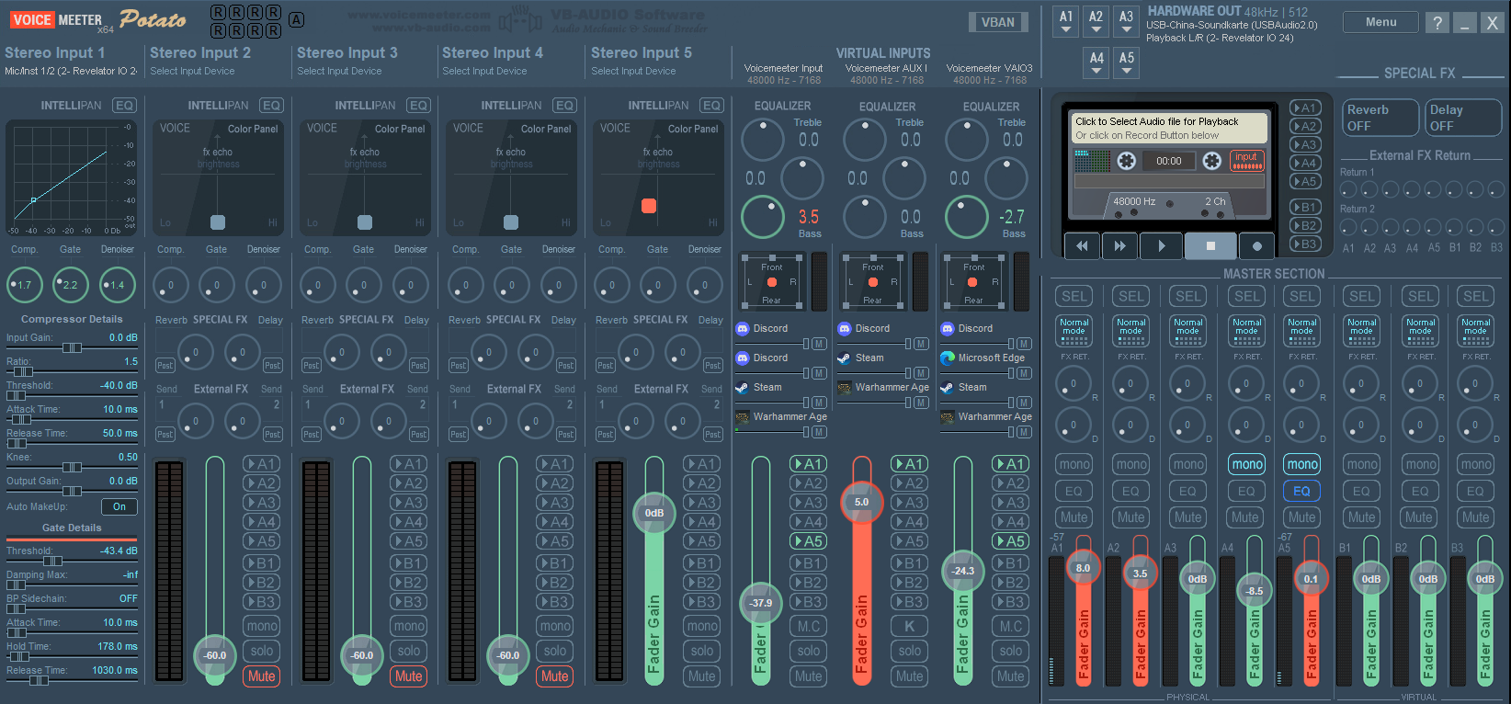Toggle K karaoke button on Voicemeeter AUX
Screen dimensions: 1511x704
coord(910,626)
